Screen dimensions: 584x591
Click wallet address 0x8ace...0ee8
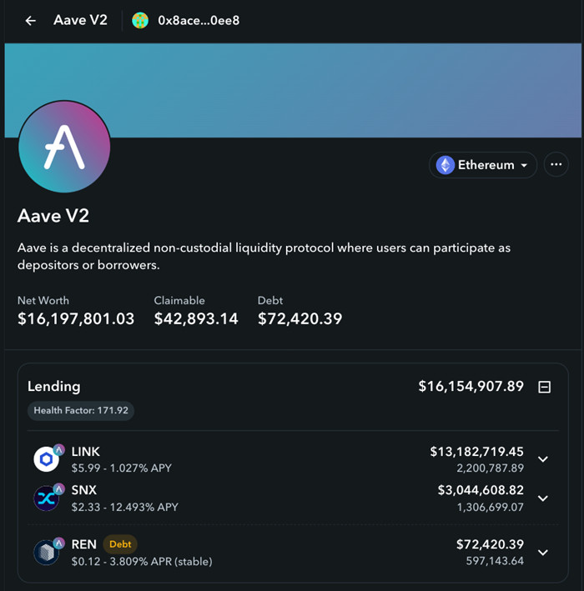199,20
